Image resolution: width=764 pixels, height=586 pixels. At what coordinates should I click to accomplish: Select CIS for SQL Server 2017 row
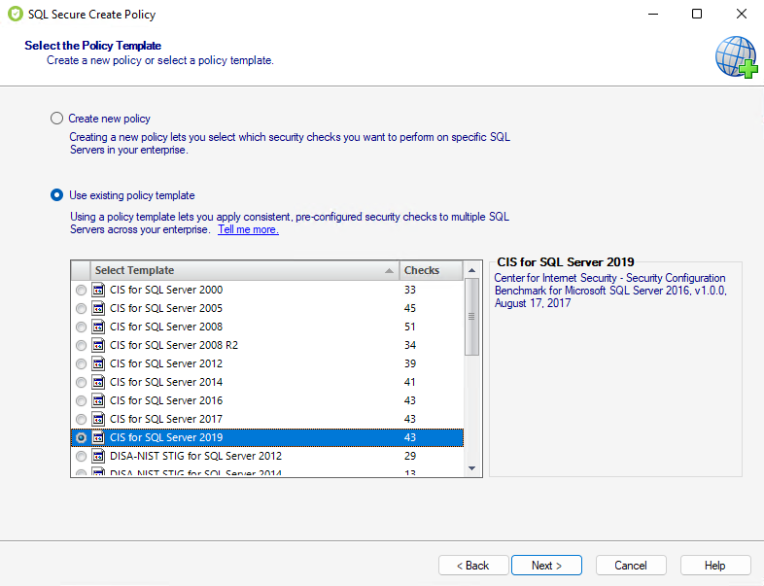tap(166, 419)
